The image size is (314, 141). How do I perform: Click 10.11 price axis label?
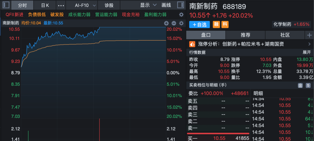pyautogui.click(x=14, y=38)
